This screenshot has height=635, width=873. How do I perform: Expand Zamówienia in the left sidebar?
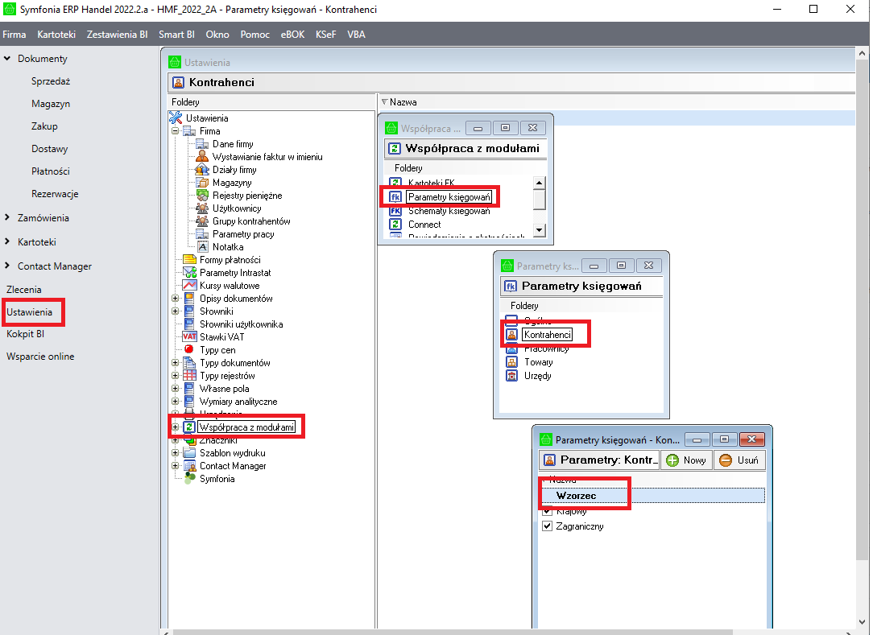point(8,218)
